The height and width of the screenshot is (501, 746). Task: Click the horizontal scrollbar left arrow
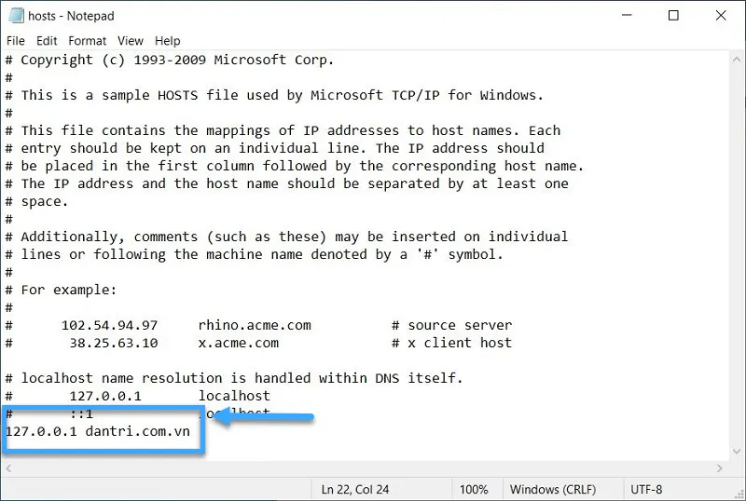8,468
